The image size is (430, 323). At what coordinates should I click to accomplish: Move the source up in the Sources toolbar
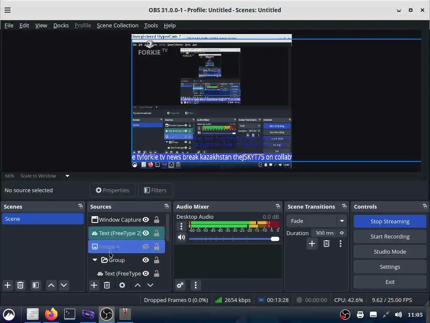tap(138, 285)
